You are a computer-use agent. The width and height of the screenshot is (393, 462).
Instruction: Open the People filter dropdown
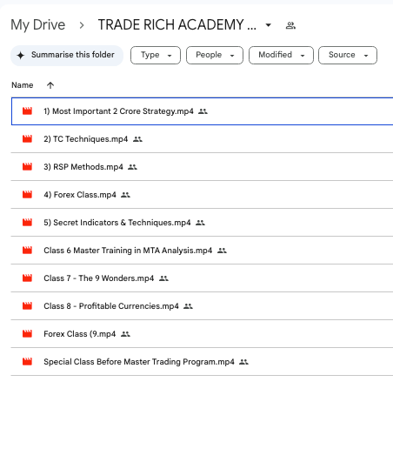click(215, 55)
